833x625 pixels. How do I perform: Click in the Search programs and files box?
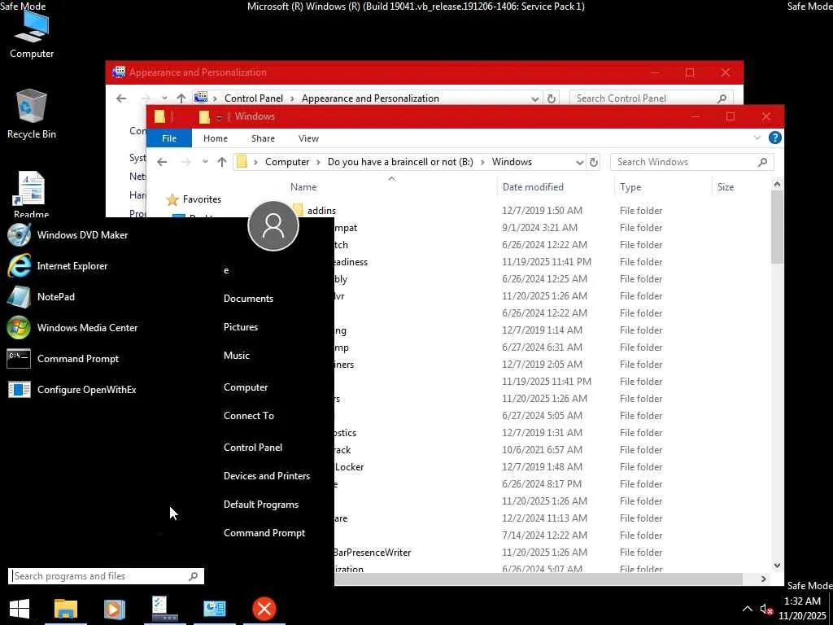[106, 576]
